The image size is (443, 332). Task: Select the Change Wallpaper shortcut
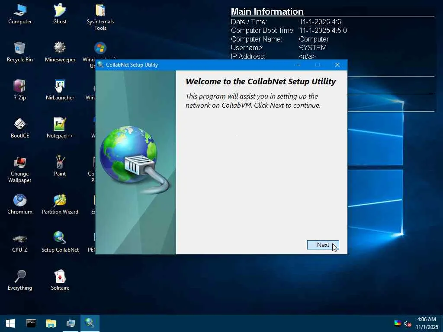click(x=20, y=169)
